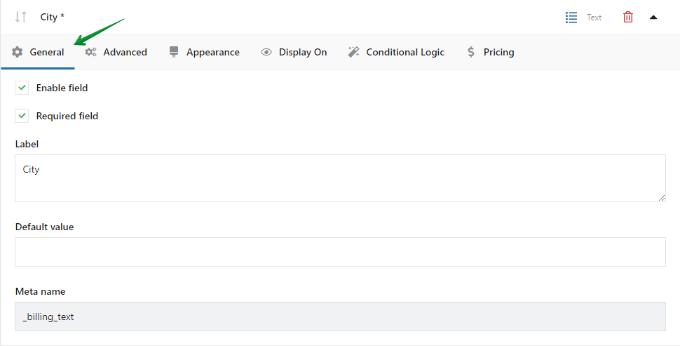The image size is (680, 346).
Task: Collapse the City field panel arrow
Action: (x=653, y=17)
